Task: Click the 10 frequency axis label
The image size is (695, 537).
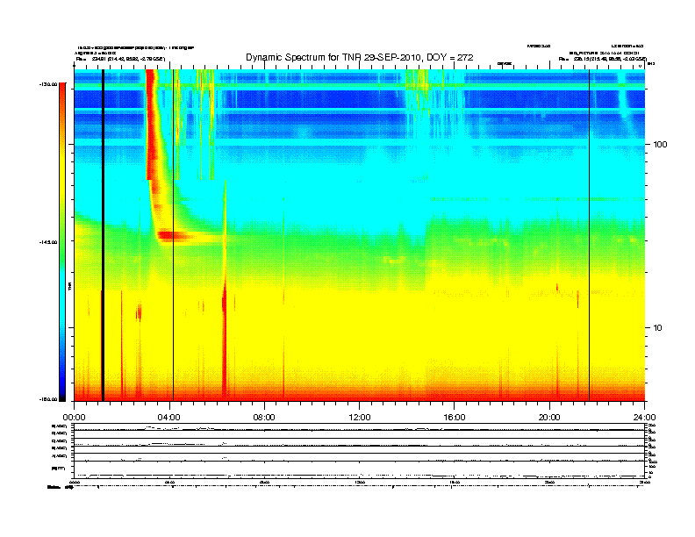Action: point(658,328)
